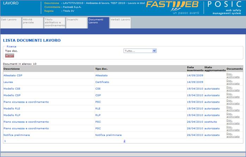Viewport: 246px width, 157px height.
Task: Open Doc. archiviato for Modello CSP
Action: point(233,95)
